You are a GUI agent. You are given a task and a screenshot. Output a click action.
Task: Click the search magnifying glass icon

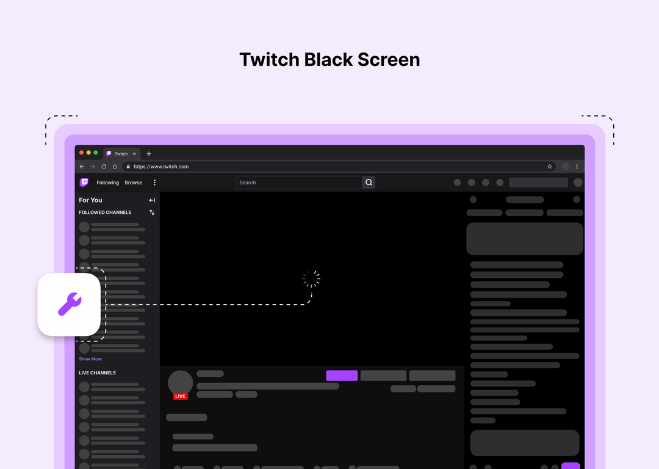pos(369,182)
